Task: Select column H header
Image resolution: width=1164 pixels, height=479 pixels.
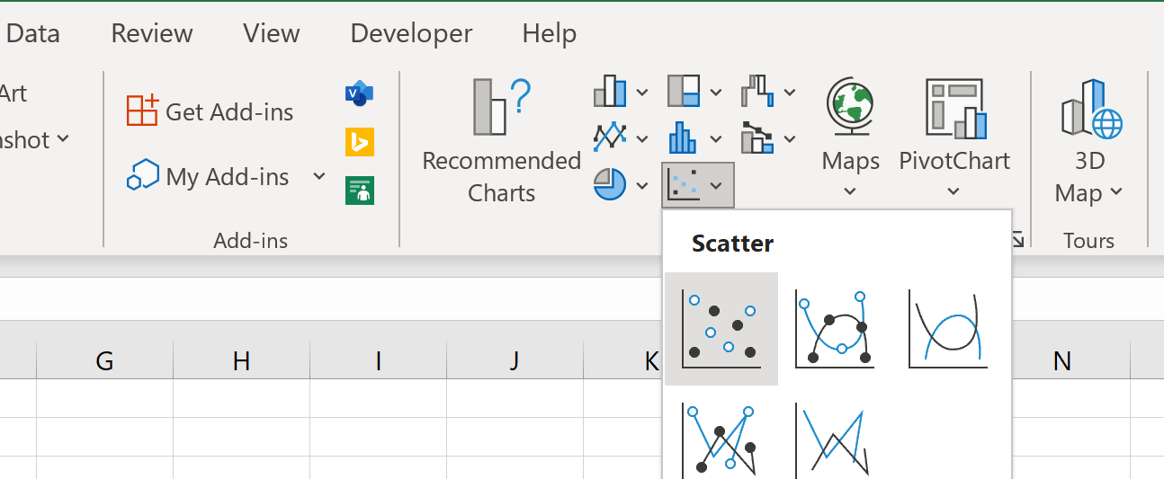Action: [241, 361]
